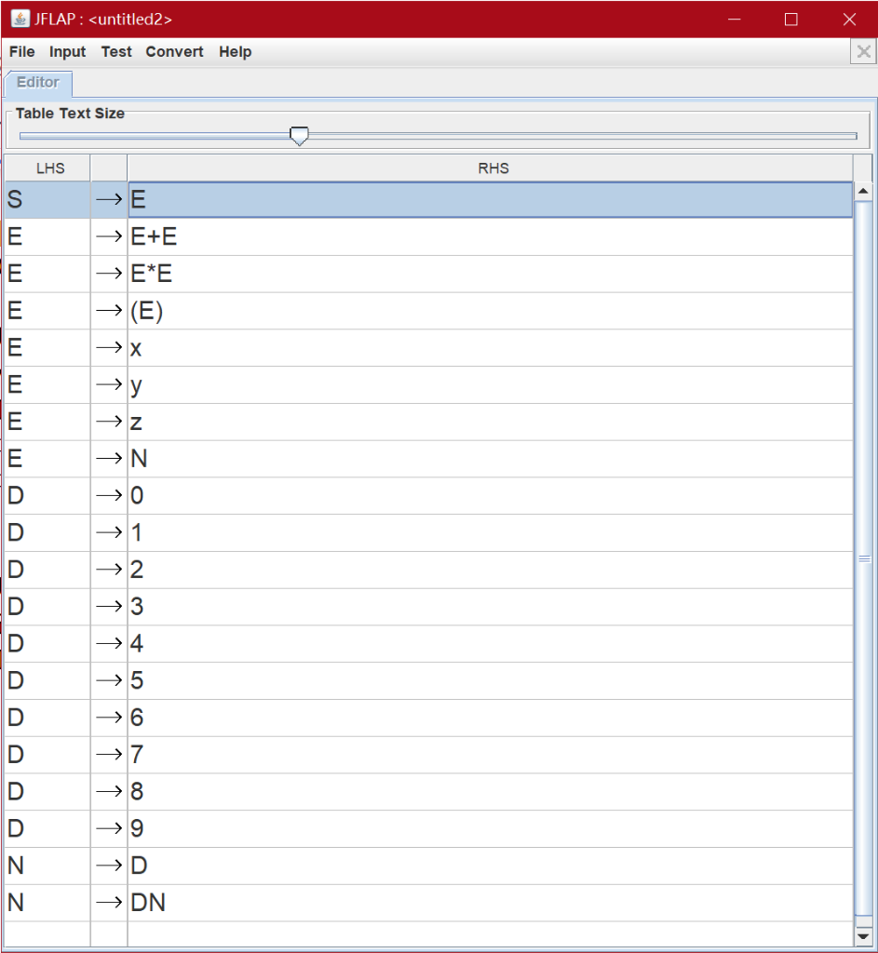The image size is (878, 953).
Task: Select the LHS cell E in the E+E row
Action: click(48, 237)
